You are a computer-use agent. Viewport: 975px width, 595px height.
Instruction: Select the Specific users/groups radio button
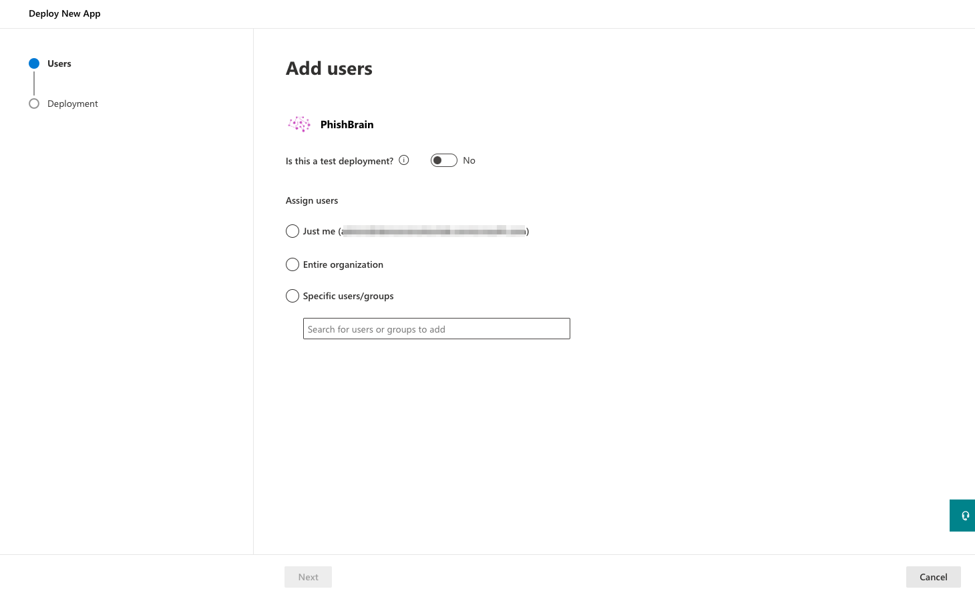(292, 296)
